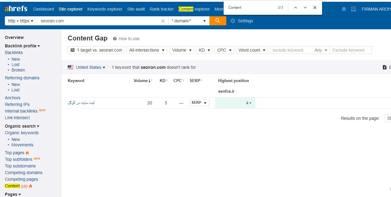Open the notifications bell

coord(344,9)
